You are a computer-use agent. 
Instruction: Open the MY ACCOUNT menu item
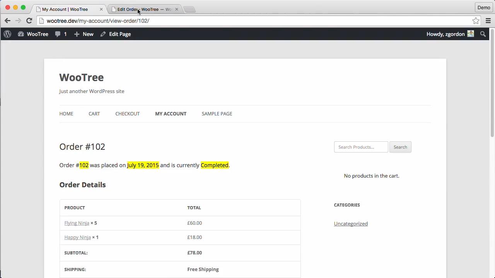click(171, 114)
